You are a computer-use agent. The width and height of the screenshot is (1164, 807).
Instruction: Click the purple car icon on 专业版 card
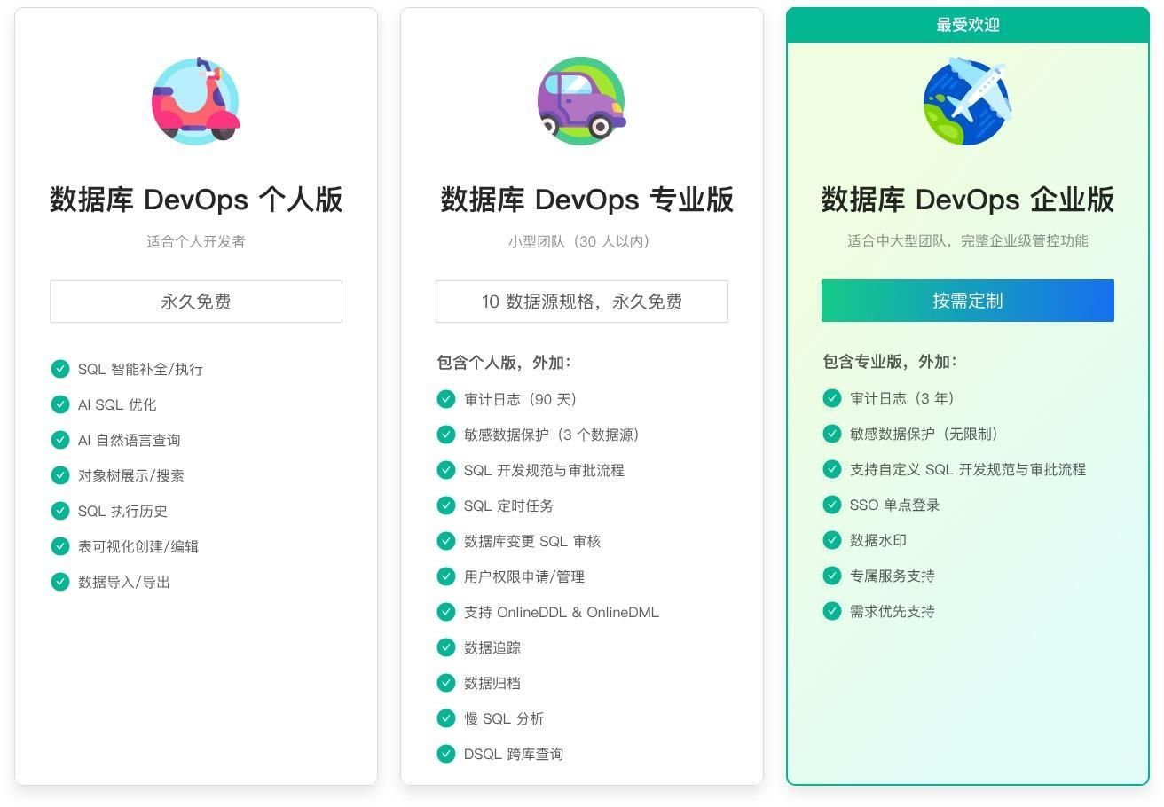pos(581,100)
